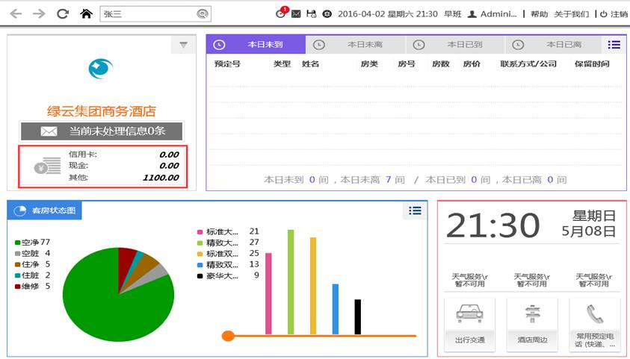The height and width of the screenshot is (359, 630).
Task: Switch to the 本日已离 tab
Action: coord(554,45)
